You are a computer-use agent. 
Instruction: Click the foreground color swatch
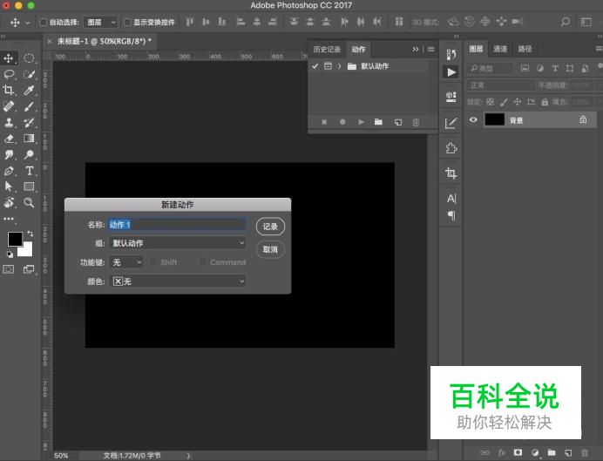click(15, 239)
